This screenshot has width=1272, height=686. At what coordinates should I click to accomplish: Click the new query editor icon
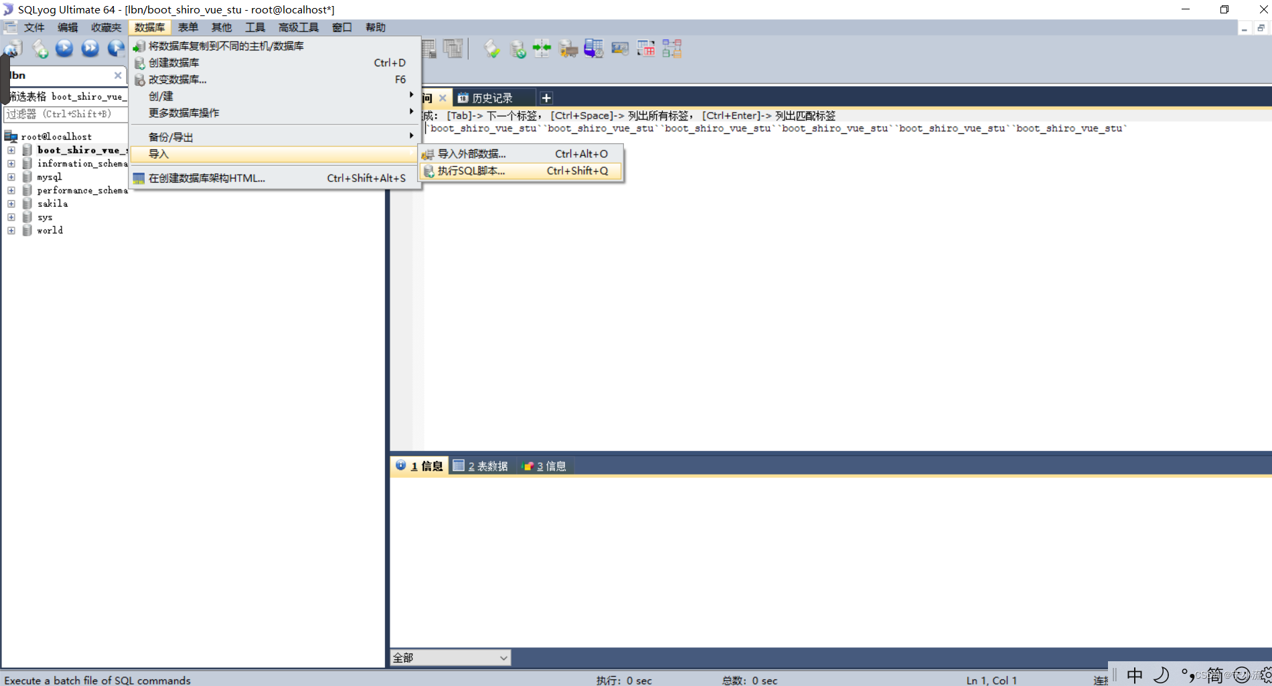(x=39, y=48)
